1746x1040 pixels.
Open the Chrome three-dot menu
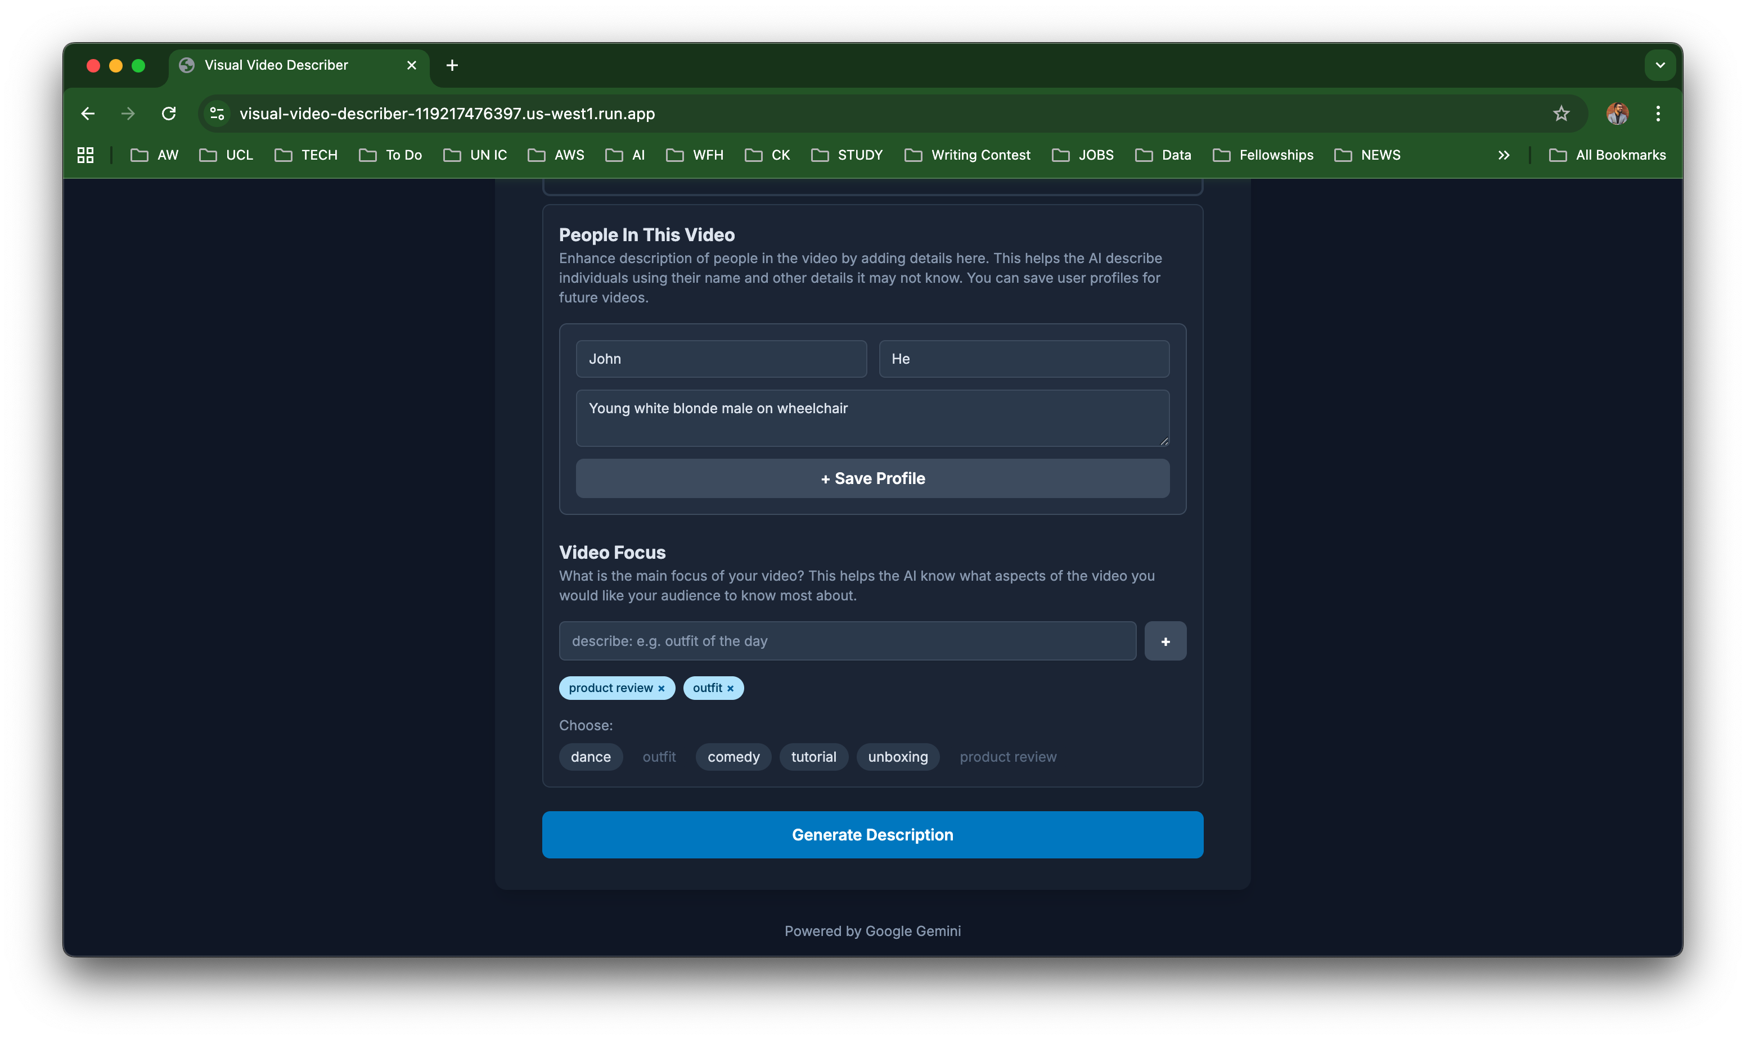point(1658,114)
